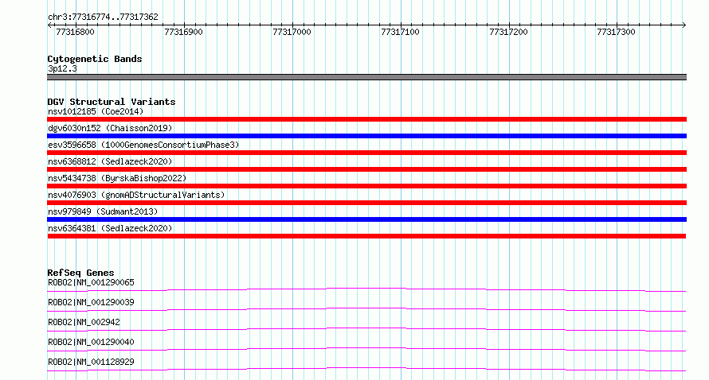Image resolution: width=709 pixels, height=380 pixels.
Task: Open variant nsv1012185 (Coe2014) label
Action: pos(96,111)
